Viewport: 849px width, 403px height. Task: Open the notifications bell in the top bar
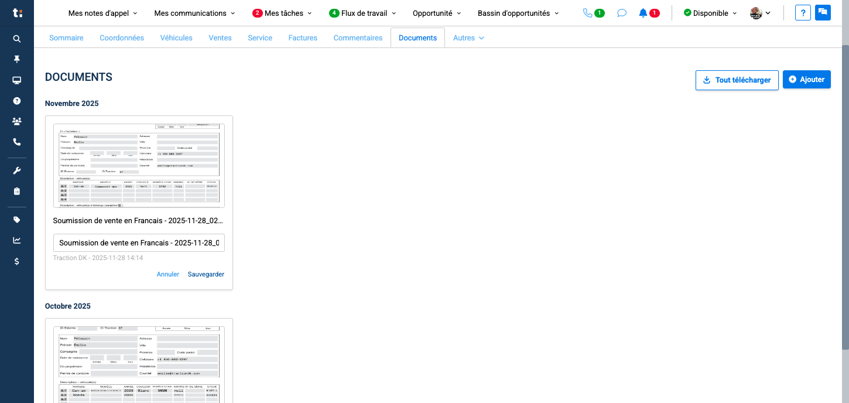coord(643,12)
